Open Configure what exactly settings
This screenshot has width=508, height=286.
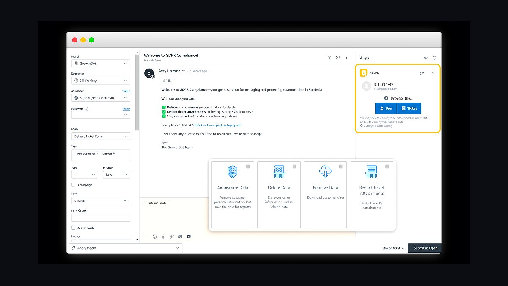tap(376, 126)
